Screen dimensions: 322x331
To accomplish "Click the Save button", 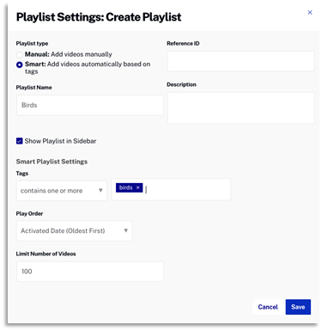I will [x=298, y=307].
